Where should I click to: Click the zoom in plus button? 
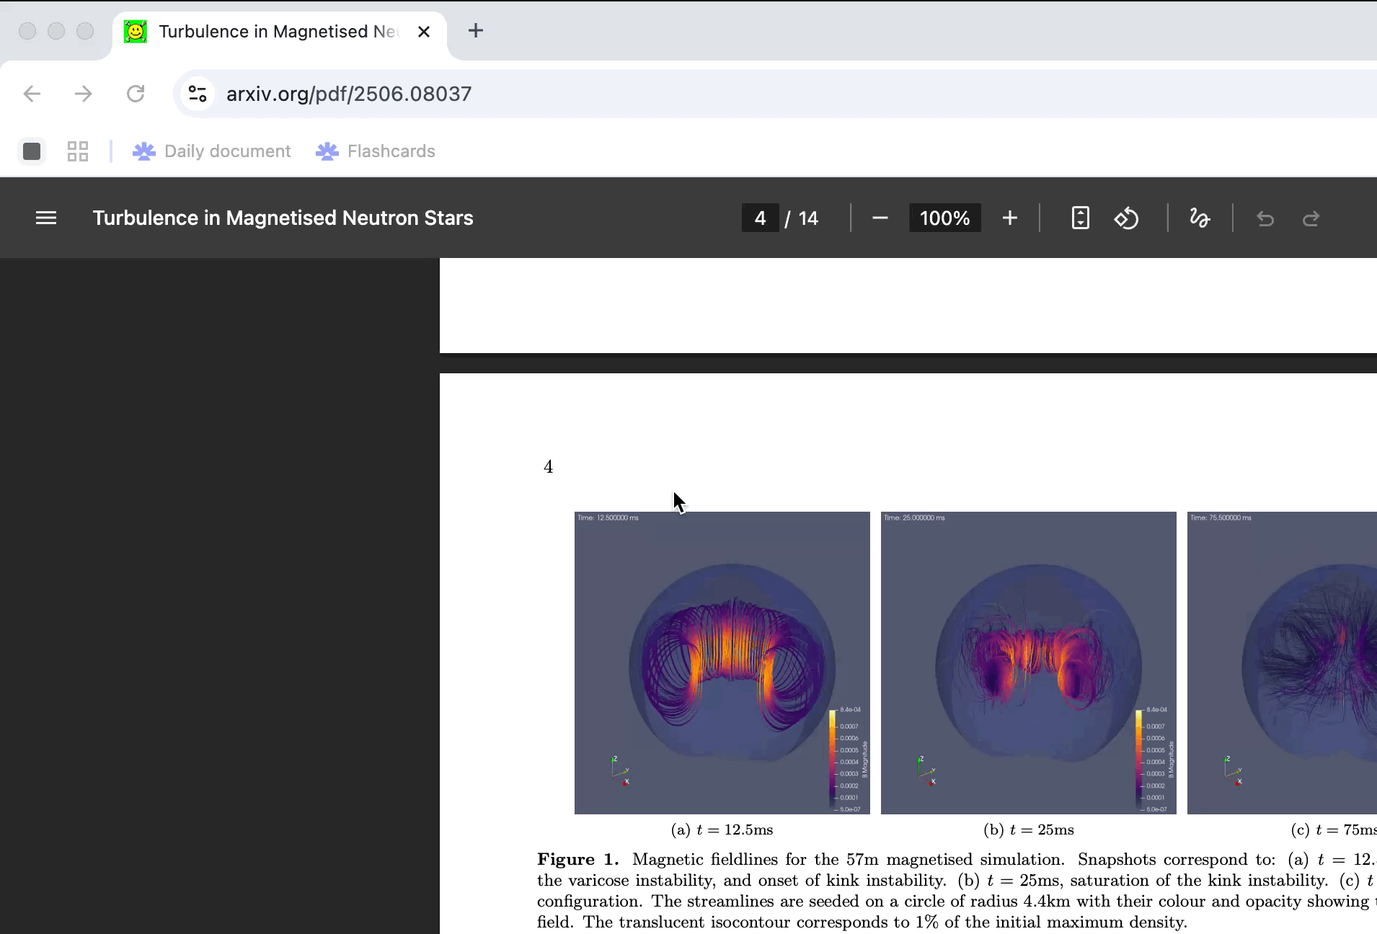1009,218
